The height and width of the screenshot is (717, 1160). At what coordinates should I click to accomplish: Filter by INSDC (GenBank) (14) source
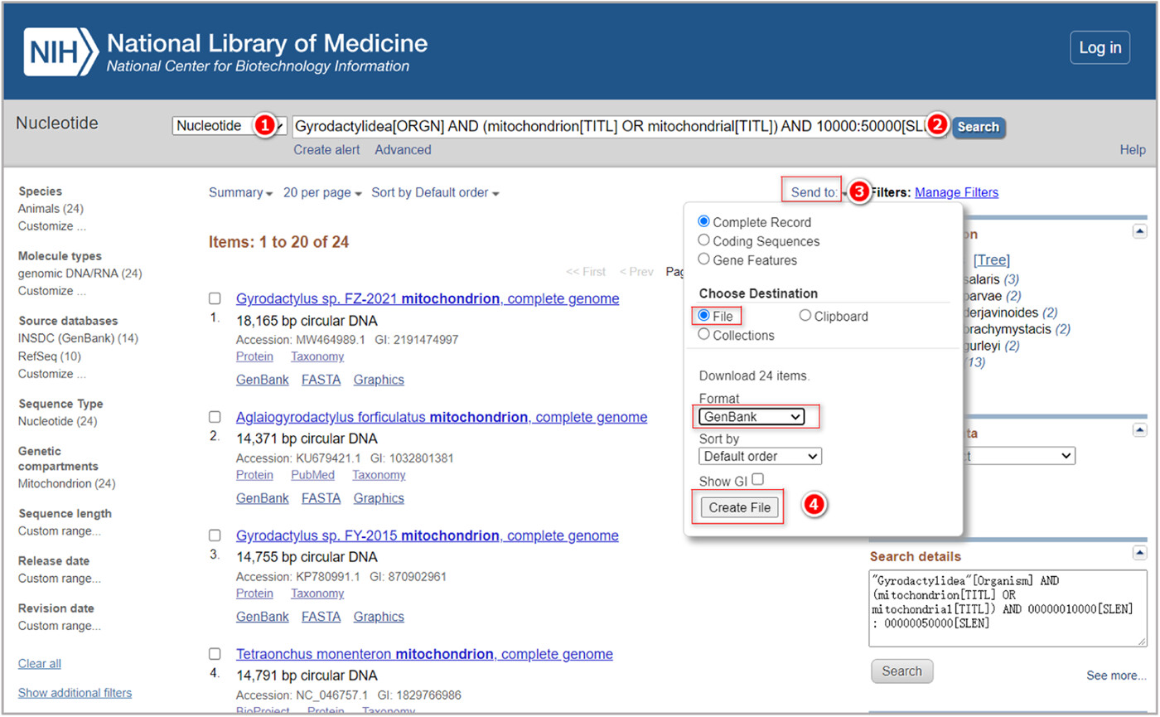78,338
